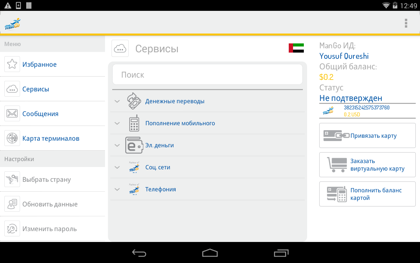The image size is (420, 263).
Task: Tap the Android back navigation button
Action: point(139,253)
